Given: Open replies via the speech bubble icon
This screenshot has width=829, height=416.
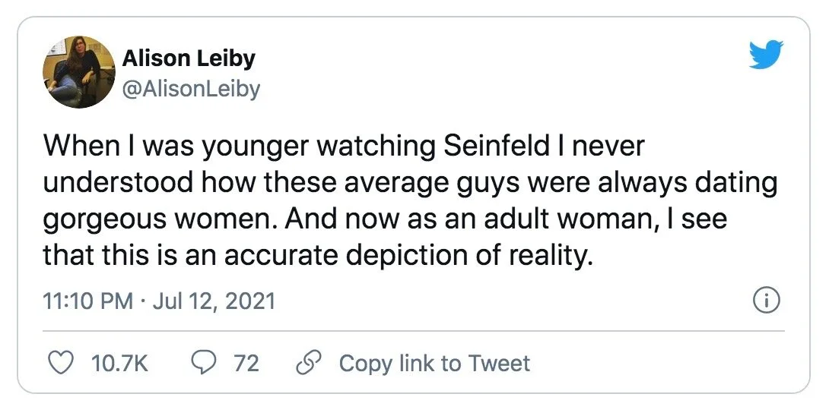Looking at the screenshot, I should (x=202, y=363).
